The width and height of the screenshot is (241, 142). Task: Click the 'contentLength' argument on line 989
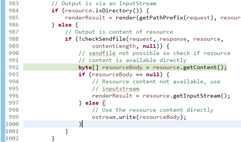(x=114, y=46)
